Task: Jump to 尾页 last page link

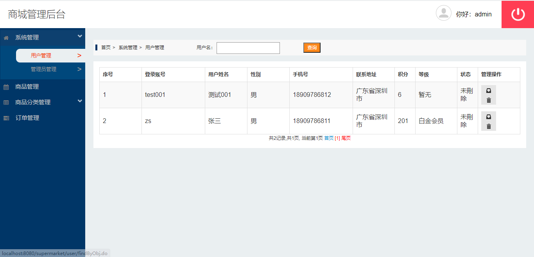Action: click(x=346, y=138)
